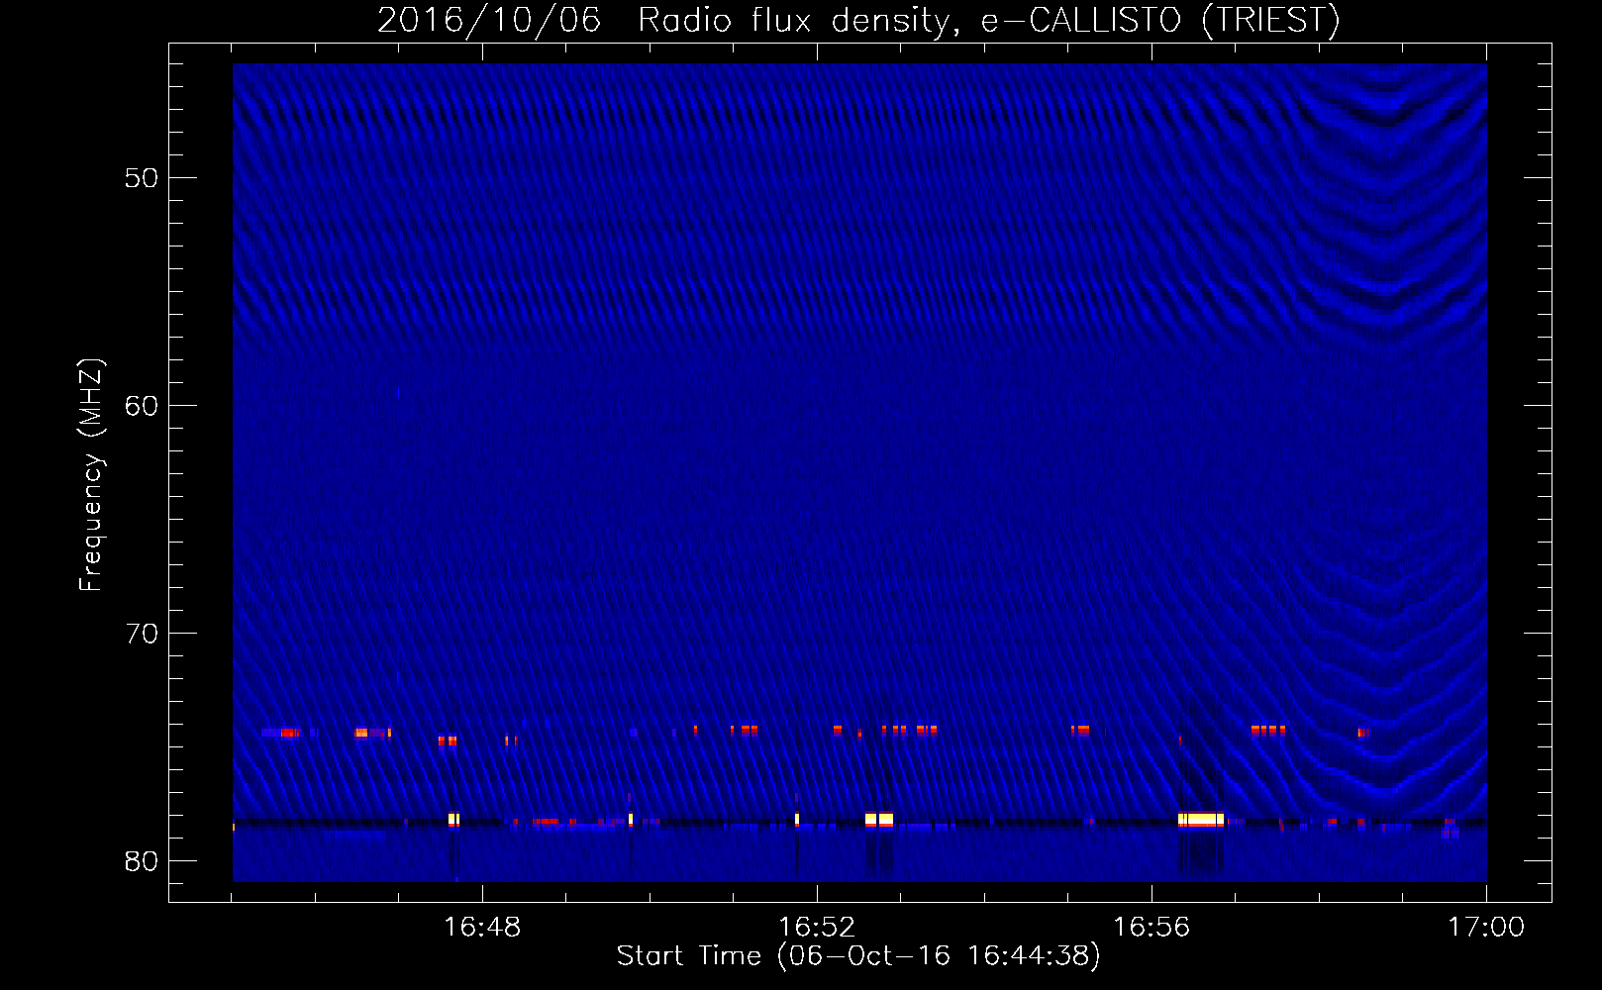Click the 'Frequency (MHZ)' axis label
Screen dimensions: 1602x990
point(91,475)
